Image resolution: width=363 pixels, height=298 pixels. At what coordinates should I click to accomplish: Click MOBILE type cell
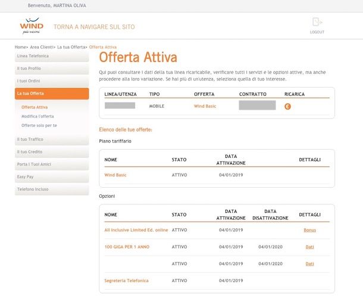pos(157,106)
